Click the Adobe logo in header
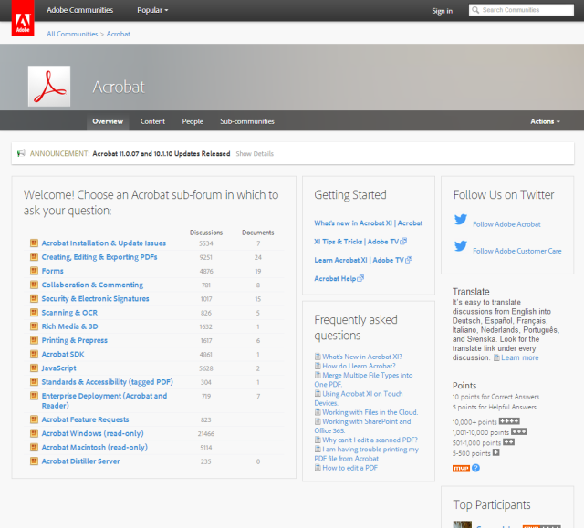 [23, 18]
